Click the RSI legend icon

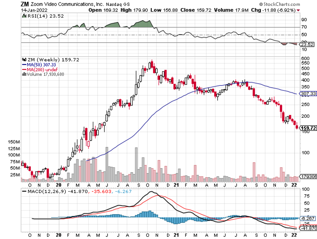(24, 16)
